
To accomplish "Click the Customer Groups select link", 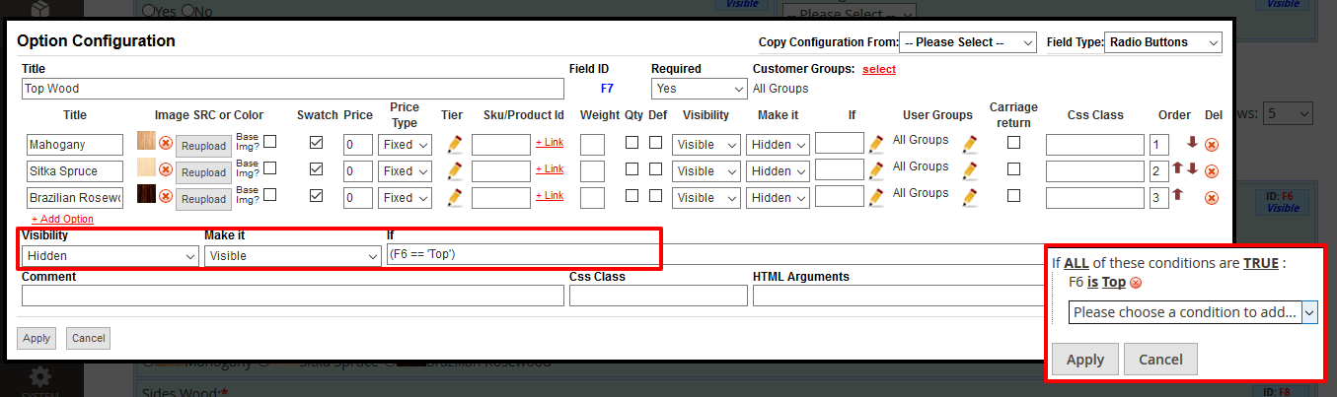I will tap(878, 69).
